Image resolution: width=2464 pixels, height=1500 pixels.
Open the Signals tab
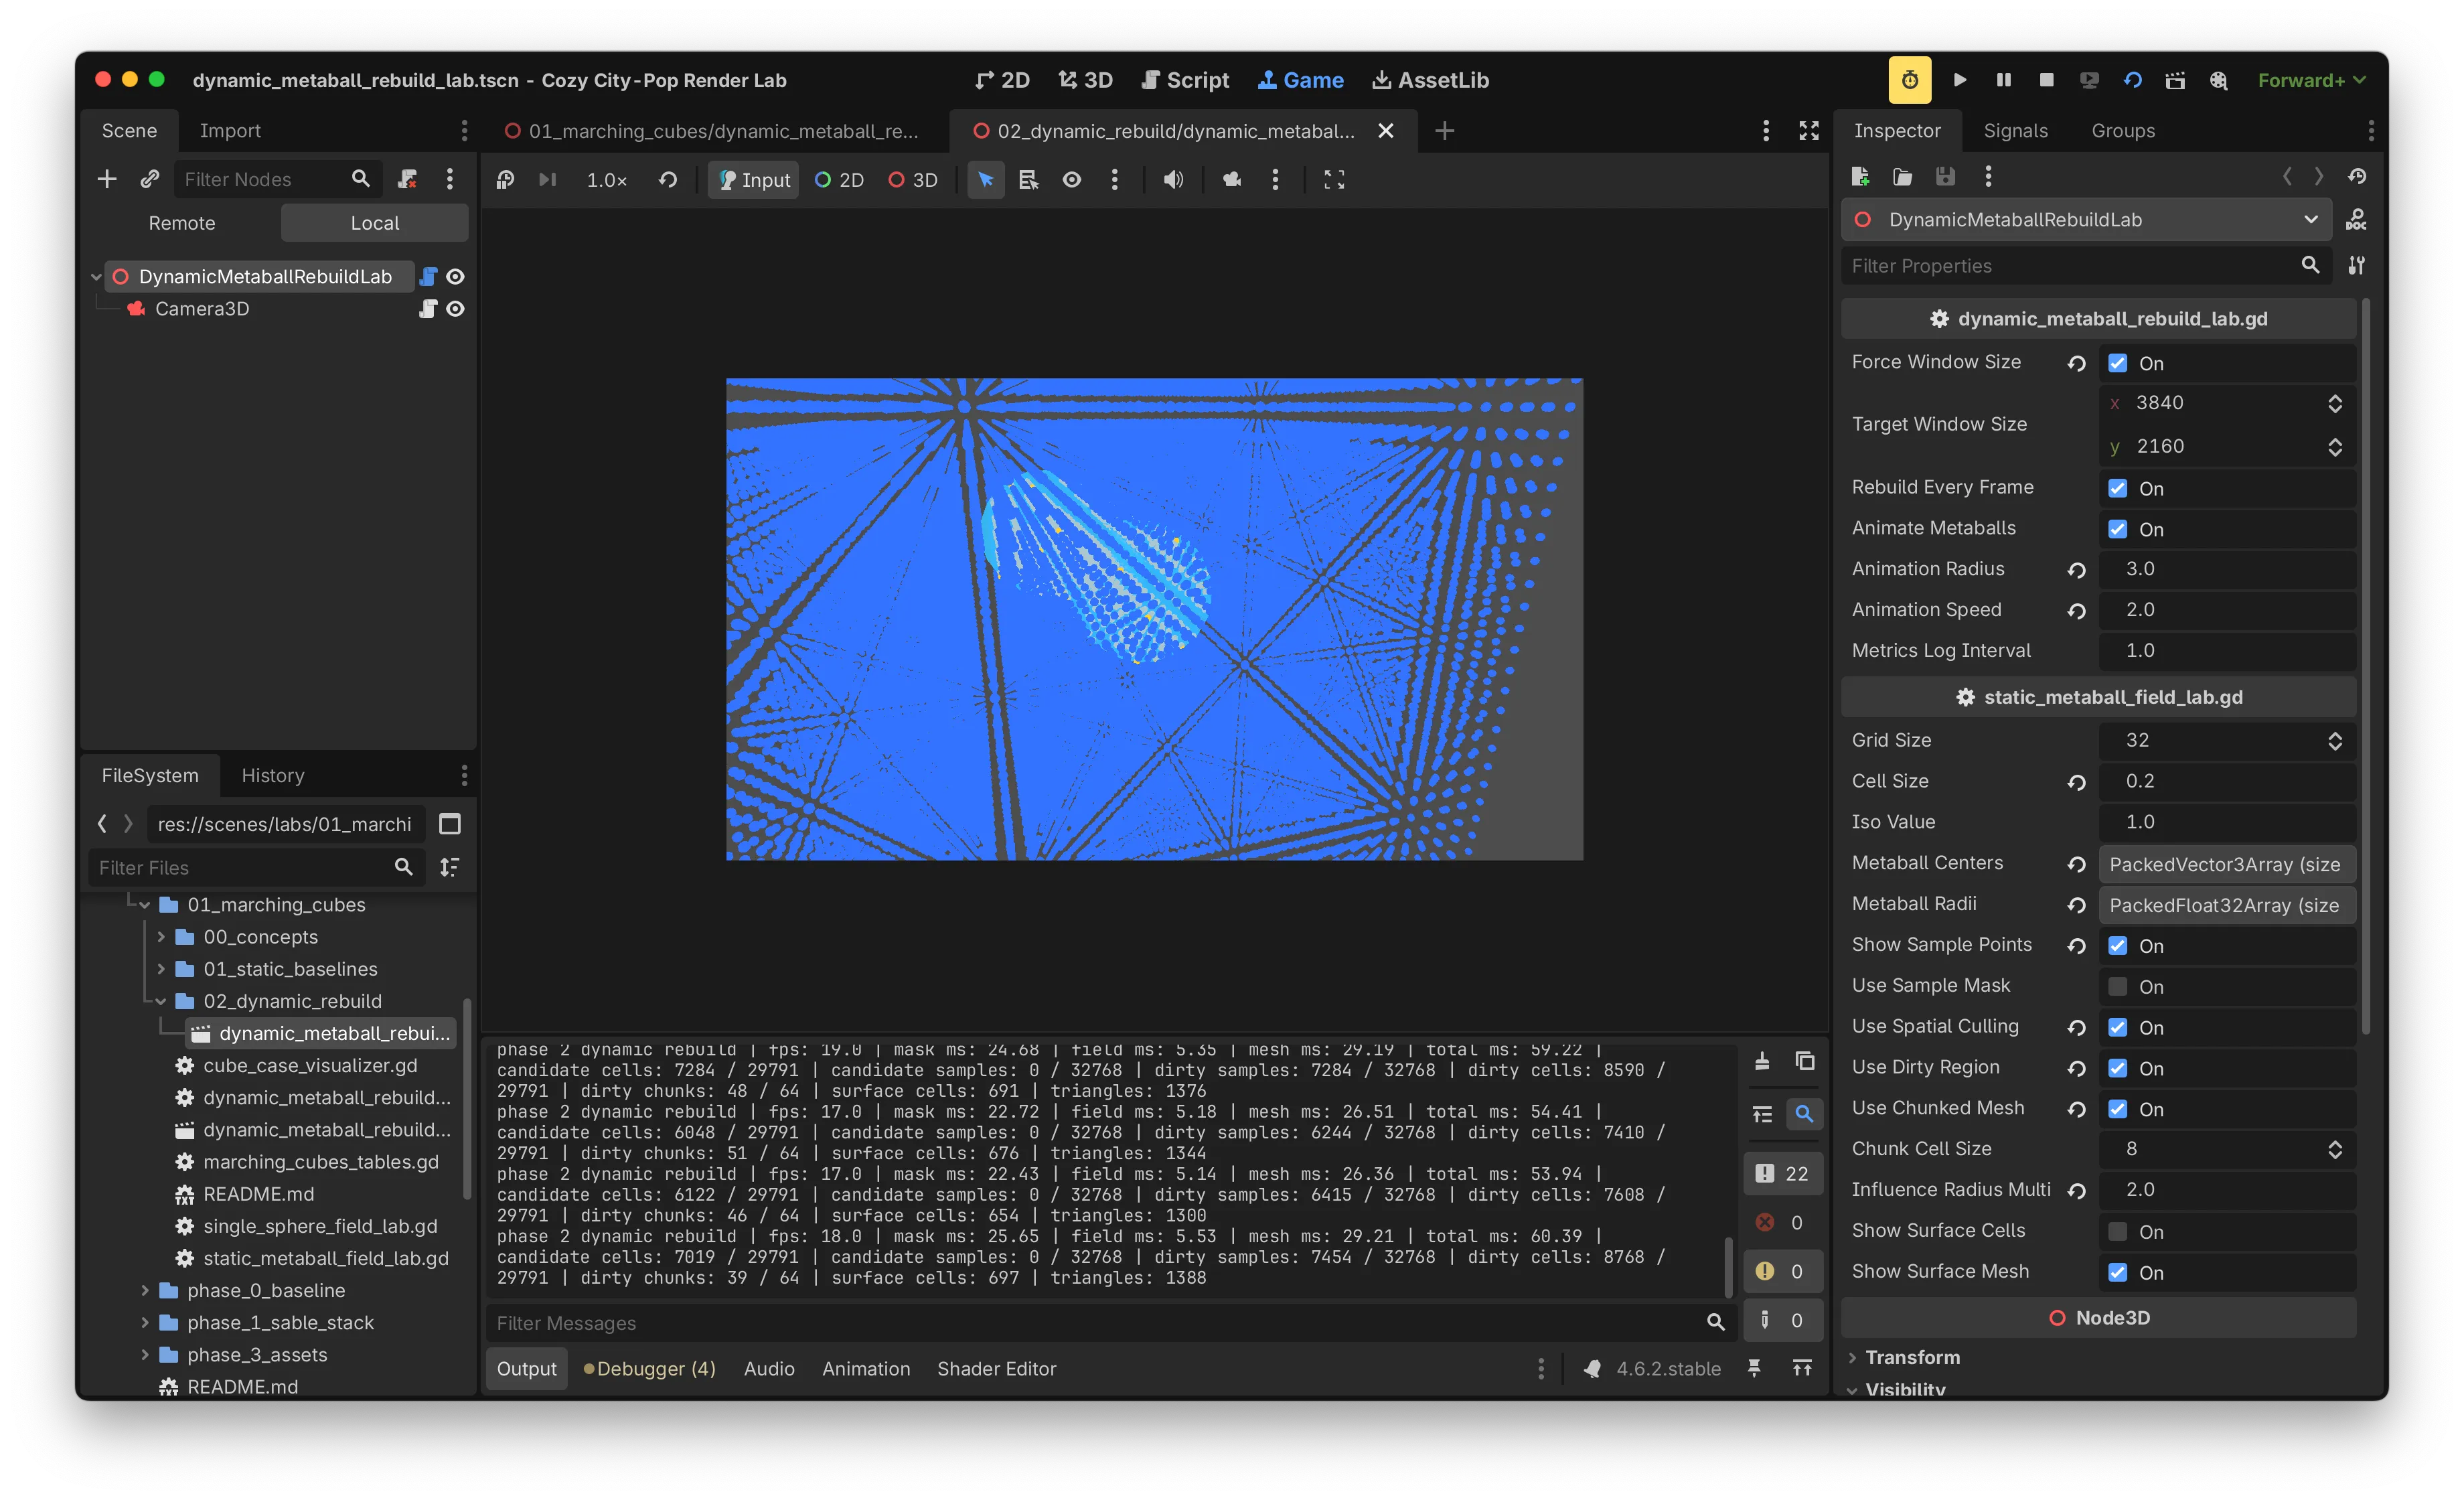click(2015, 131)
